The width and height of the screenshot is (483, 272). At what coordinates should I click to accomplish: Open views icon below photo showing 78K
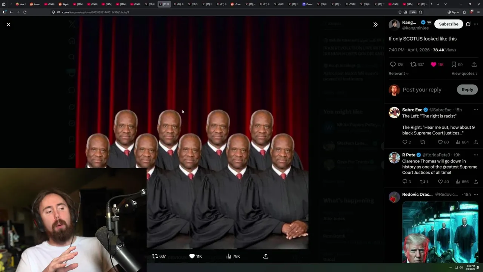click(229, 256)
